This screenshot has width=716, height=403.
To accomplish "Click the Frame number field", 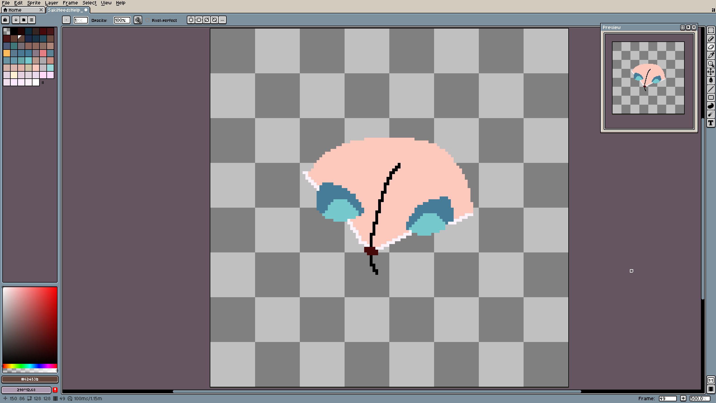I will click(x=668, y=398).
